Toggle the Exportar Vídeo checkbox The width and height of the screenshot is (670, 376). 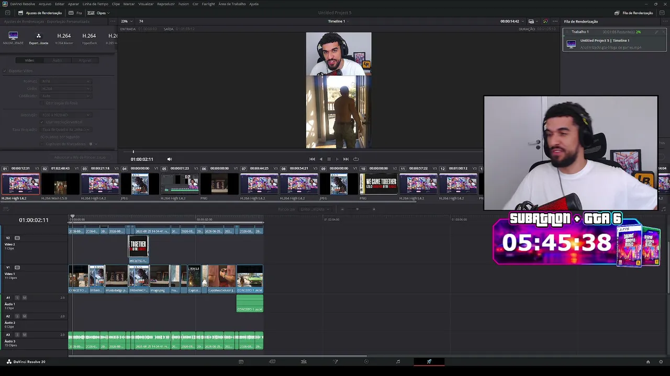tap(5, 71)
